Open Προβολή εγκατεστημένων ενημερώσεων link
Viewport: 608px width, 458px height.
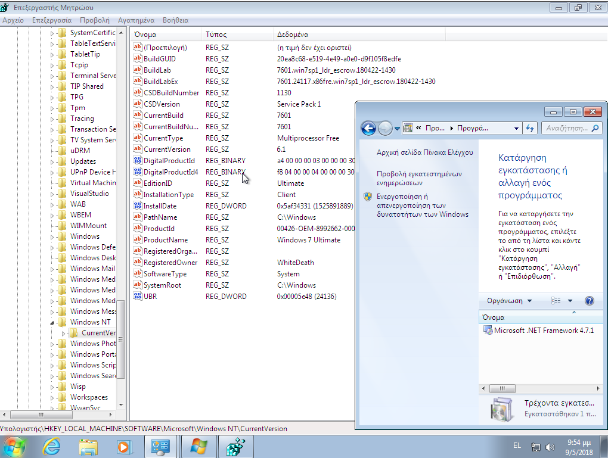[419, 178]
